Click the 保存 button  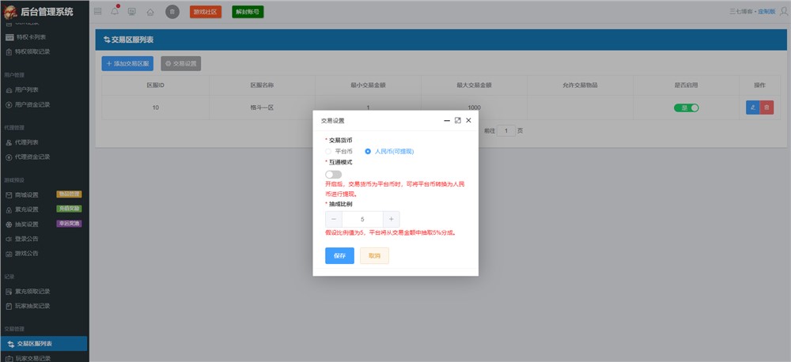[339, 256]
